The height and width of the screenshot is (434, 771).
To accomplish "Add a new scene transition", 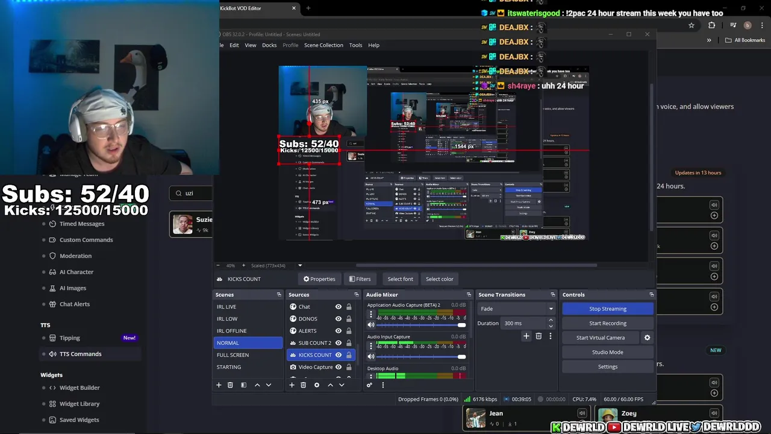I will [x=526, y=336].
